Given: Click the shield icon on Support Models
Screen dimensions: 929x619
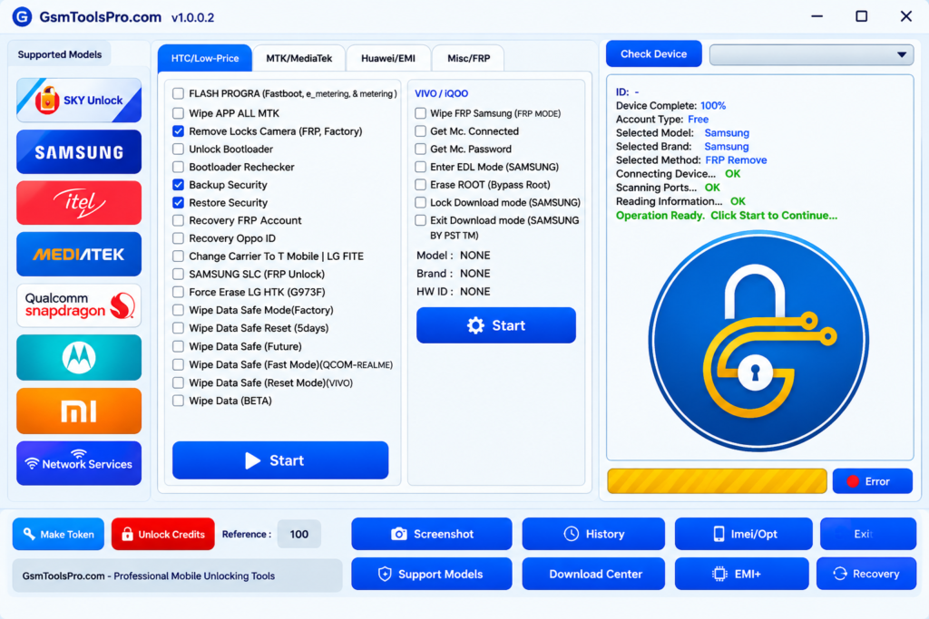Looking at the screenshot, I should tap(385, 574).
